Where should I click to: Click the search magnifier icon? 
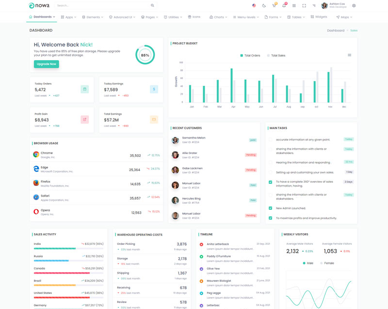point(152,6)
